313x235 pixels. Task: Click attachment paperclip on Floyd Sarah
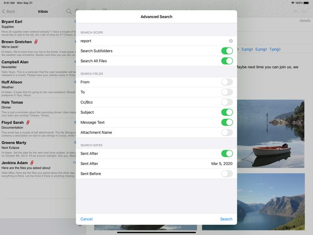[x=28, y=122]
